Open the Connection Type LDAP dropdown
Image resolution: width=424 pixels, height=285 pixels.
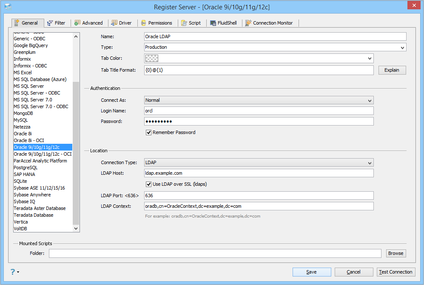tap(259, 162)
